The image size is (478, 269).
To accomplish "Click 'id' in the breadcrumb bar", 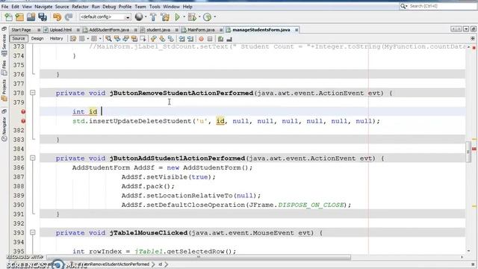I will click(160, 265).
